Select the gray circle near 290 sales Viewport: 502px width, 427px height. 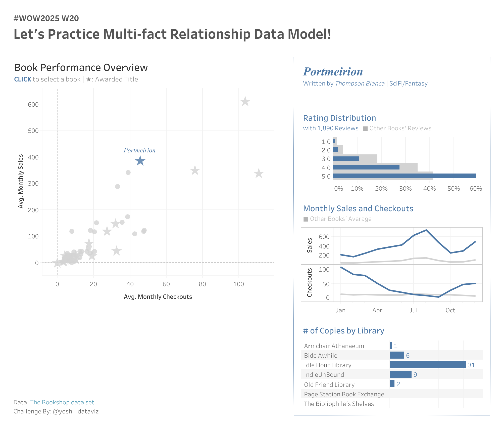pos(118,187)
